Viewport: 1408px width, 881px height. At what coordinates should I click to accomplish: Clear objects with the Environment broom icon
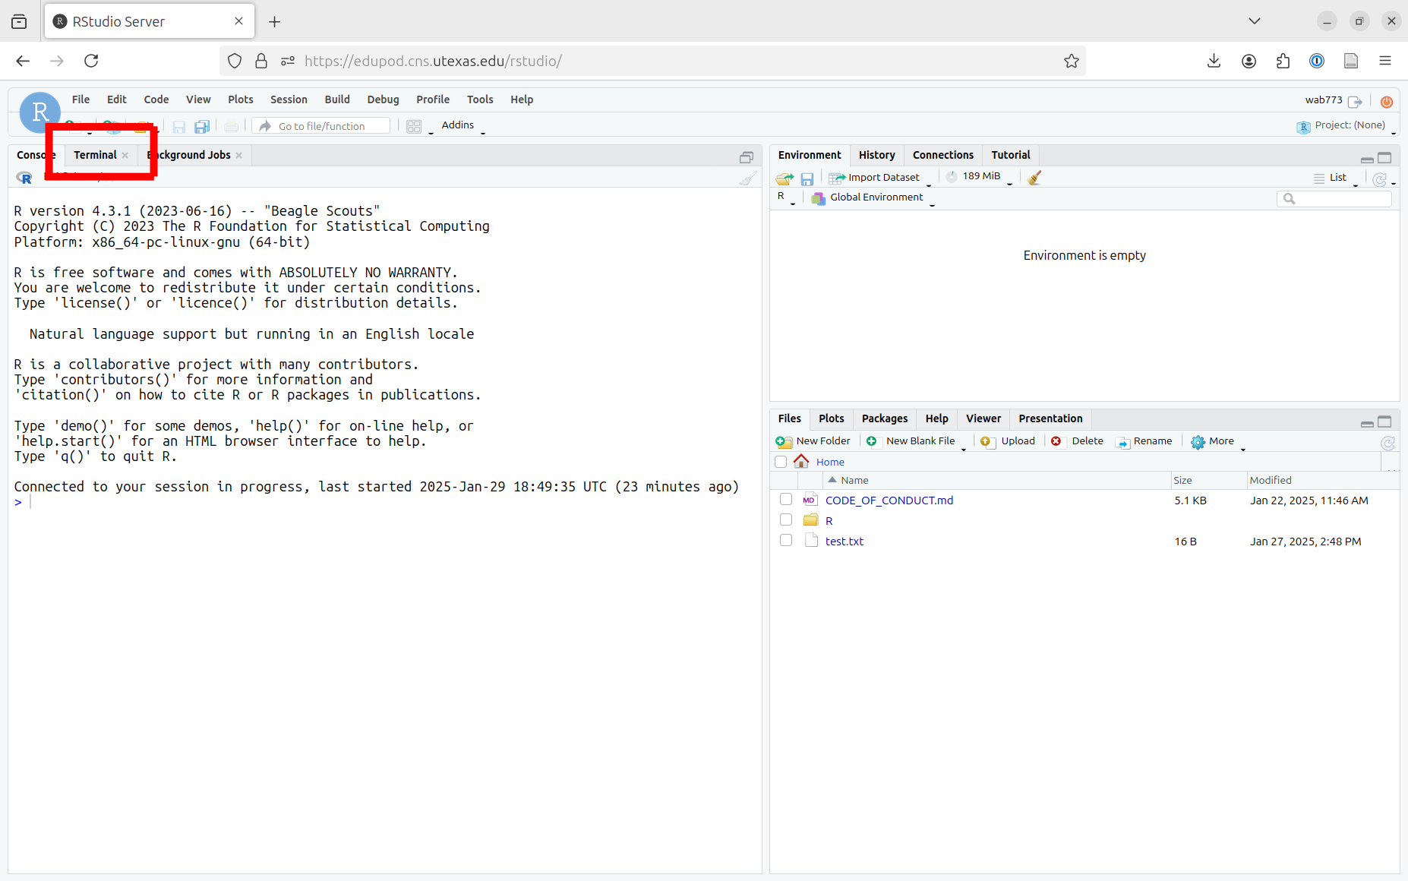click(x=1034, y=178)
